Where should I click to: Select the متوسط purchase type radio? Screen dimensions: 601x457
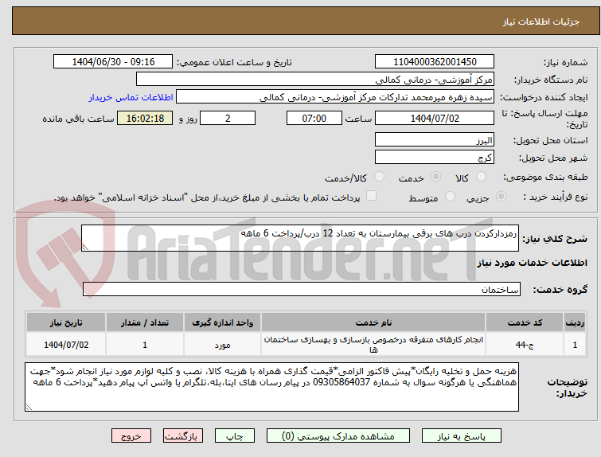click(450, 197)
